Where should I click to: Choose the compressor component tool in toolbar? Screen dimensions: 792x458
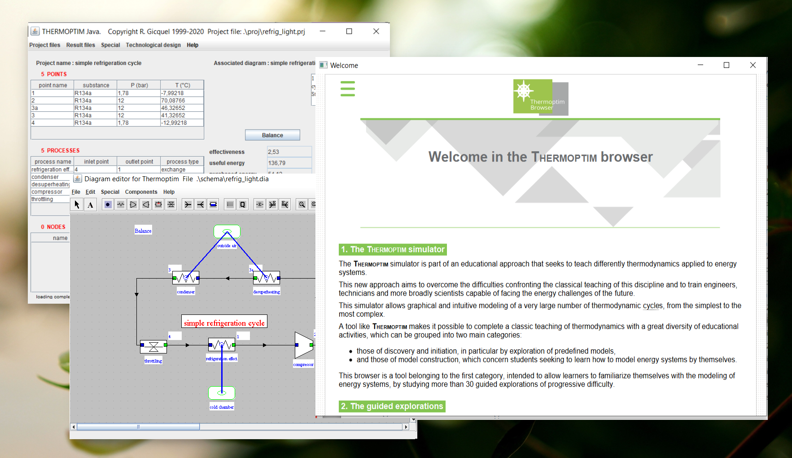click(x=133, y=205)
